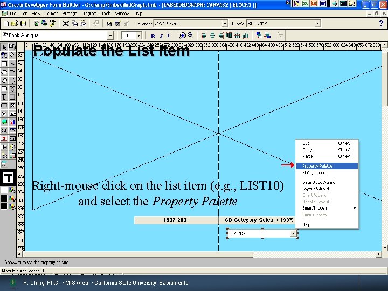Image resolution: width=388 pixels, height=291 pixels.
Task: Choose the Rectangle drawing tool
Action: pos(4,64)
